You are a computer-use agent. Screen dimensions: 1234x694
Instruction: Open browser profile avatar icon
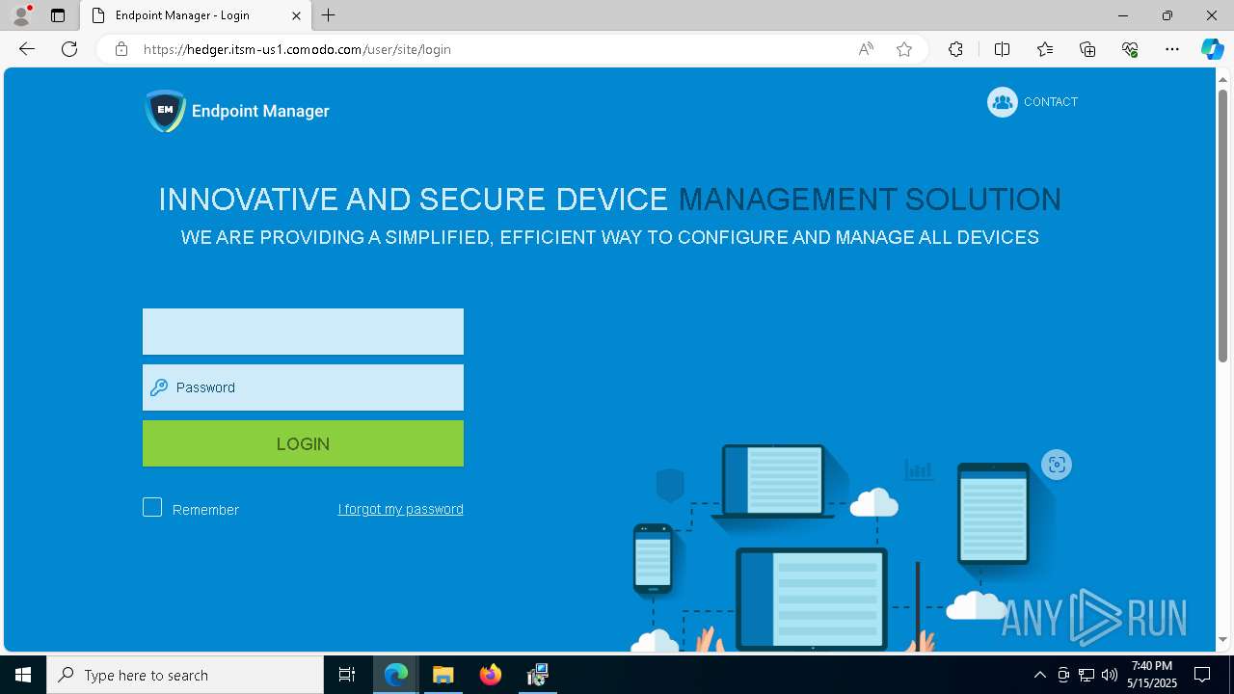click(x=21, y=15)
